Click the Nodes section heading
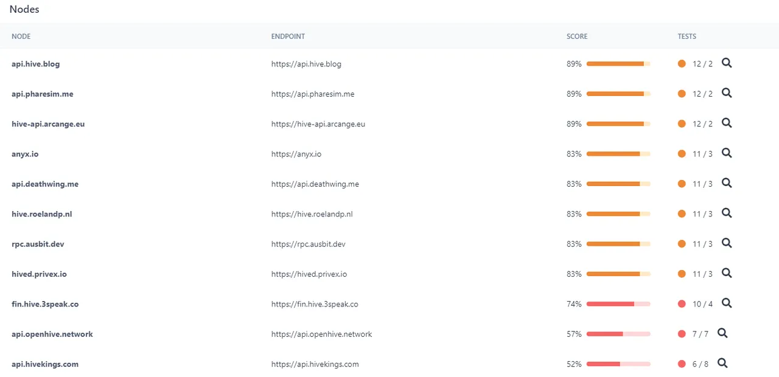 point(24,9)
